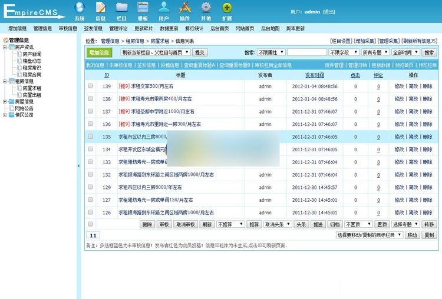Check the checkbox for row ID 139

(x=90, y=86)
